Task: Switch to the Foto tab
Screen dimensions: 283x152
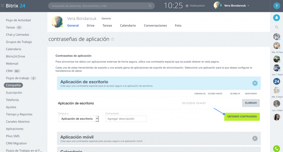Action: (x=178, y=25)
